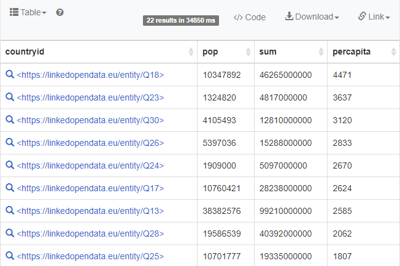Click magnifier icon next to Q26 link
The width and height of the screenshot is (400, 266).
pyautogui.click(x=10, y=143)
